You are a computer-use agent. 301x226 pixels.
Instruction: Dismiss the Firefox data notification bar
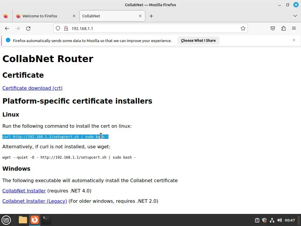click(294, 40)
